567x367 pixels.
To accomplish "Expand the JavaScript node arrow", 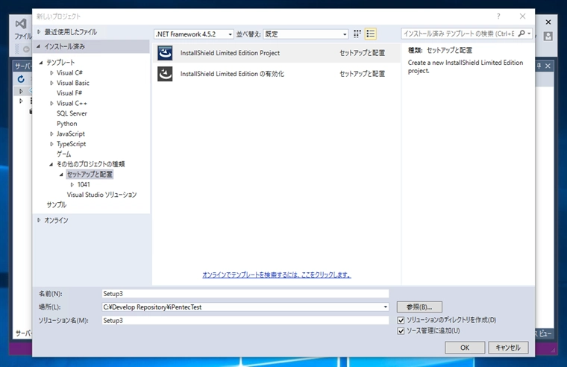I will pyautogui.click(x=51, y=134).
